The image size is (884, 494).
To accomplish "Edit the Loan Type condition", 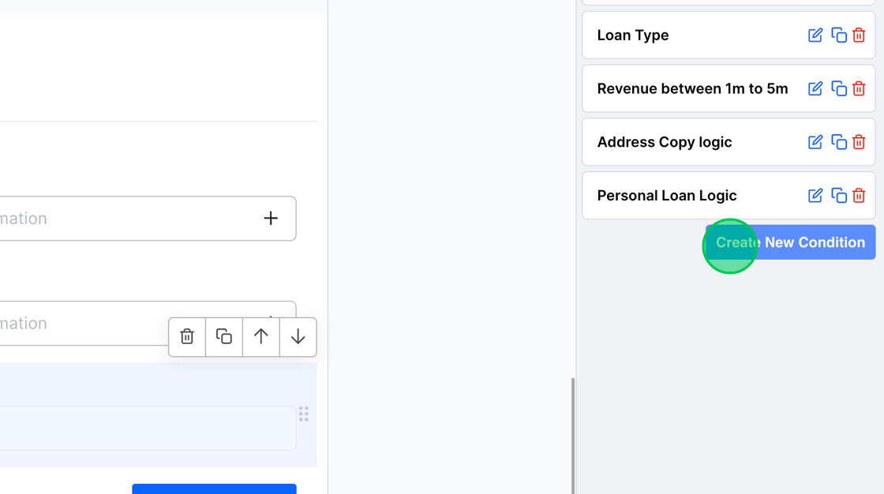I will coord(815,36).
